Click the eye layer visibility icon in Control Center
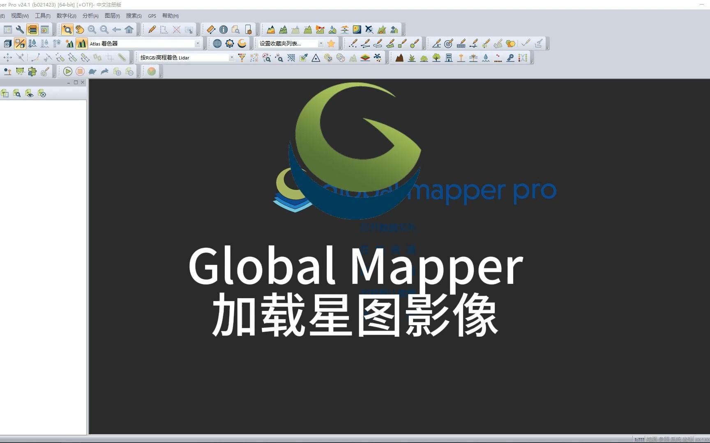 click(x=29, y=94)
